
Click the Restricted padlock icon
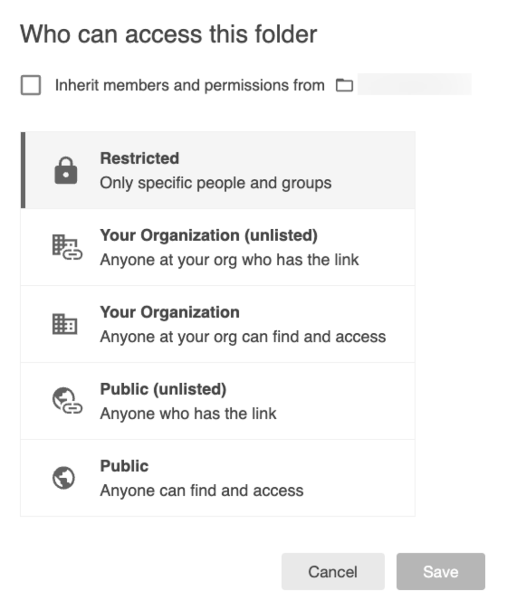66,171
